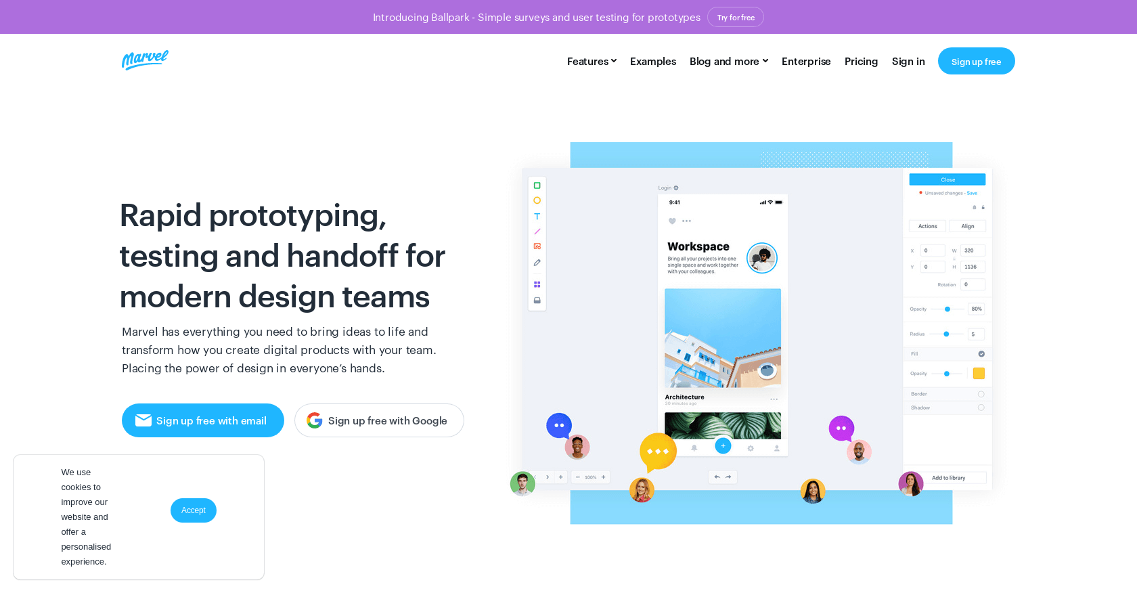Screen dimensions: 1137x593
Task: Click the yellow chat bubble with three dots
Action: (658, 452)
